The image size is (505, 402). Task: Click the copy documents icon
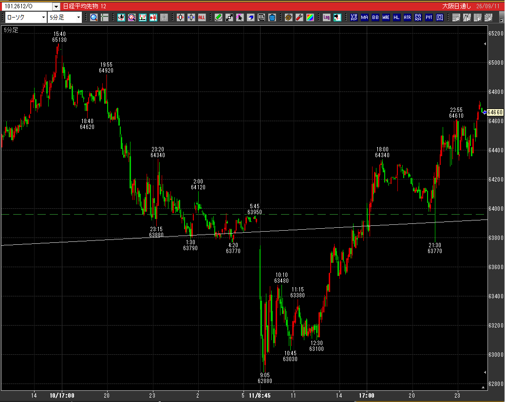pyautogui.click(x=261, y=18)
